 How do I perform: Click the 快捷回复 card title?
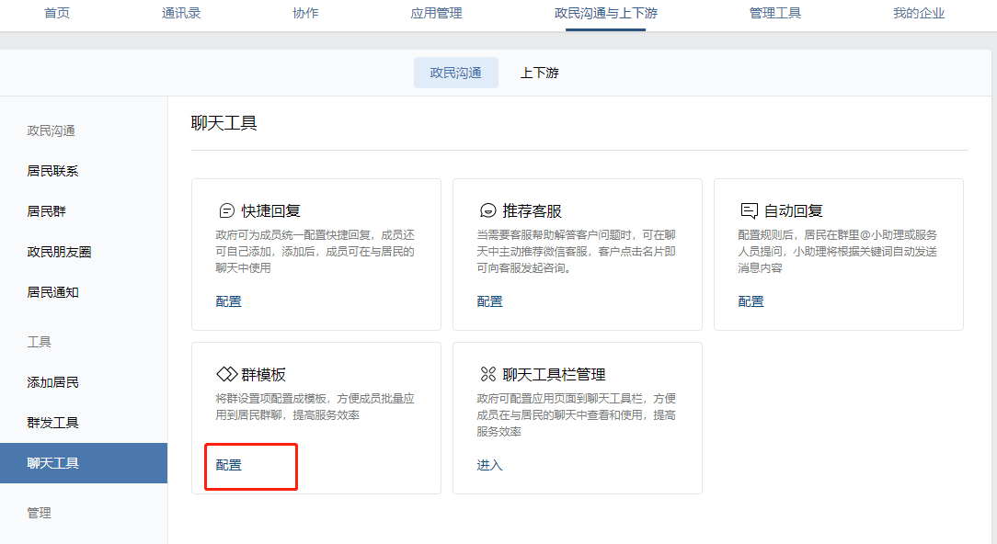(271, 211)
